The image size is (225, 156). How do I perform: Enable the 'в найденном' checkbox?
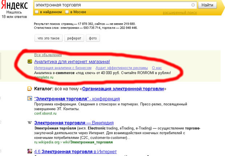coord(37,12)
